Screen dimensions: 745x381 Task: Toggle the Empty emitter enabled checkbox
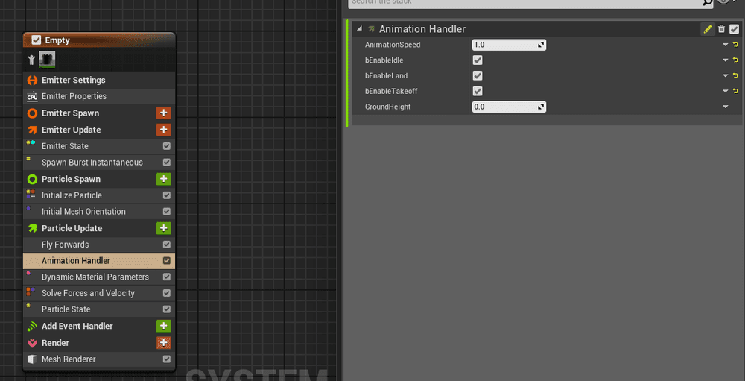tap(36, 40)
